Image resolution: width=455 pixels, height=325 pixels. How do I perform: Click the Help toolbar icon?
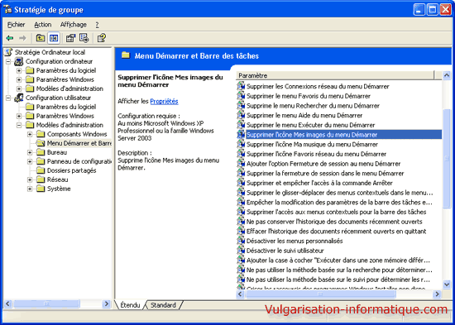(x=101, y=38)
